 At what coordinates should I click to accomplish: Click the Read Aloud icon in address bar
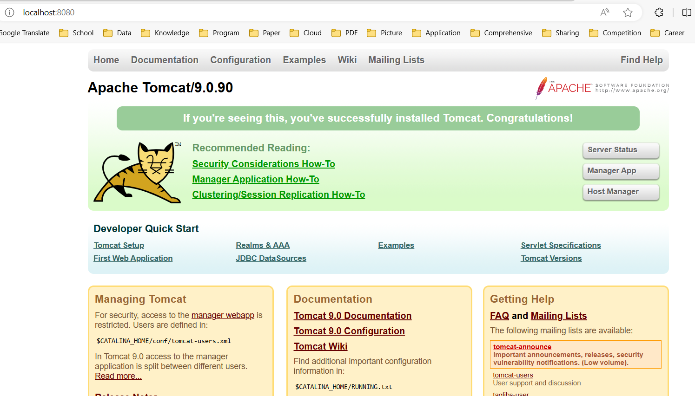pos(604,13)
